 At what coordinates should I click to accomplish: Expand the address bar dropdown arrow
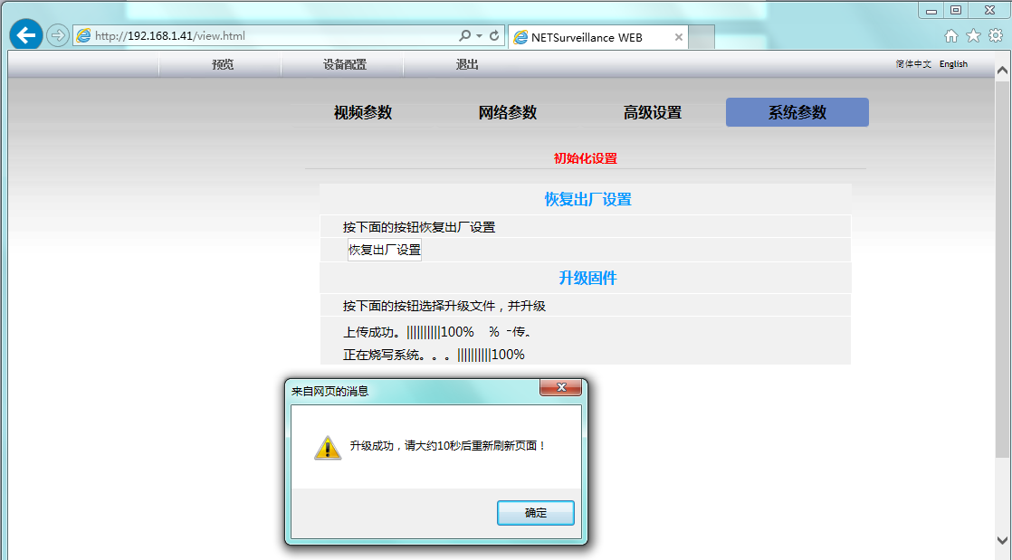tap(479, 36)
